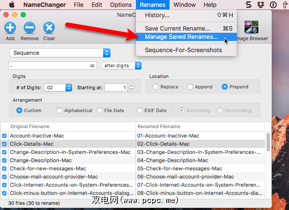The width and height of the screenshot is (289, 210).
Task: Select File Date arrangement radio button
Action: (100, 110)
